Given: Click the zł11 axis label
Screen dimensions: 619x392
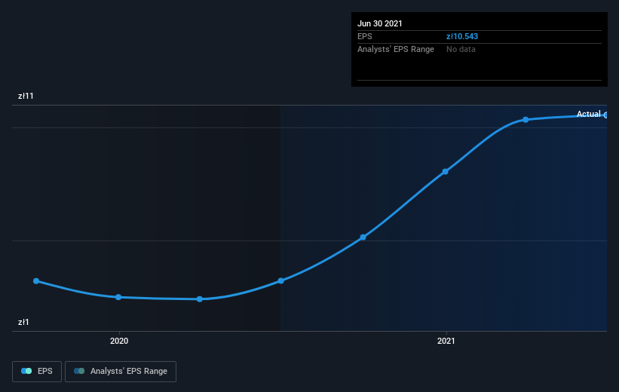Looking at the screenshot, I should (26, 96).
